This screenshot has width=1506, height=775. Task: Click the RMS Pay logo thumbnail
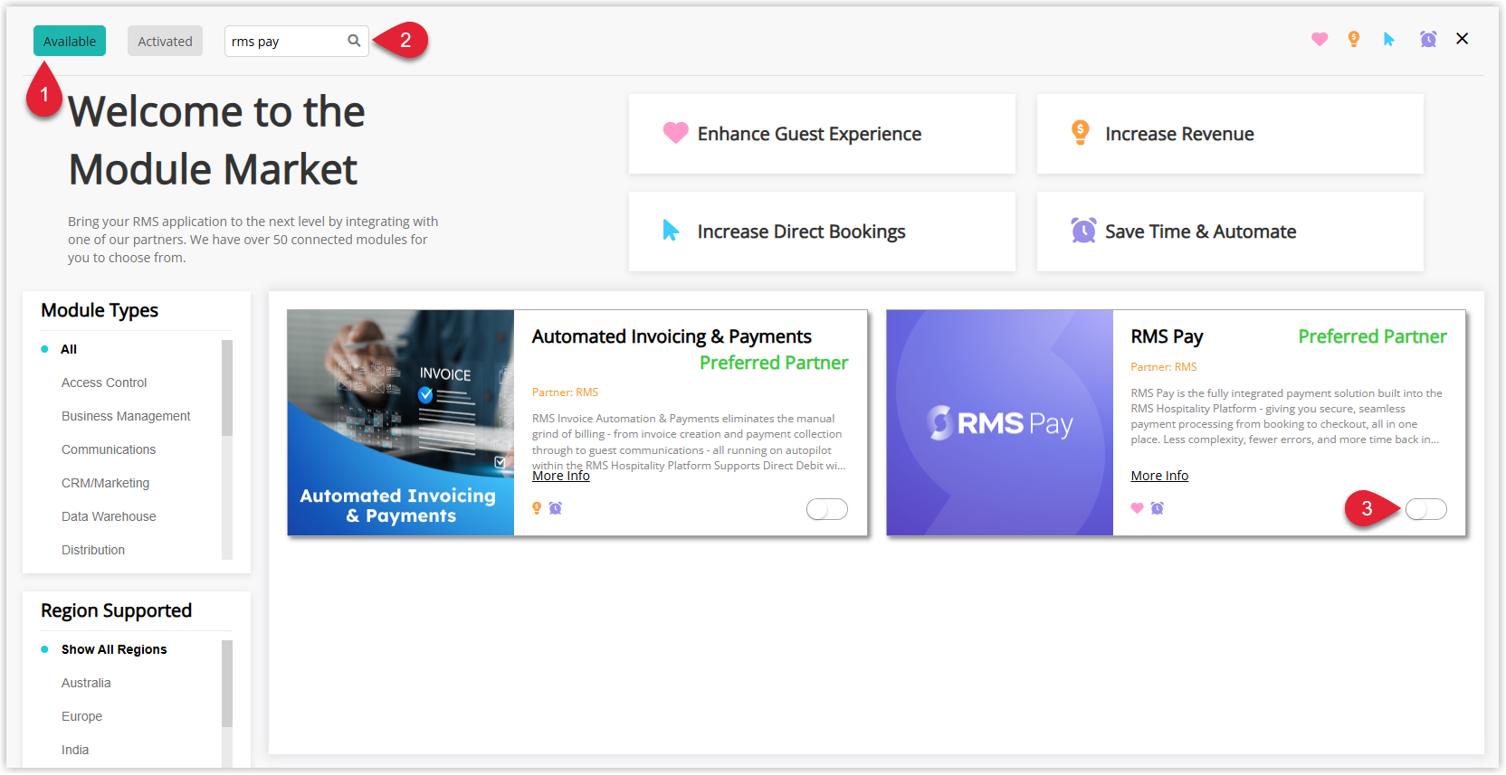click(x=999, y=422)
